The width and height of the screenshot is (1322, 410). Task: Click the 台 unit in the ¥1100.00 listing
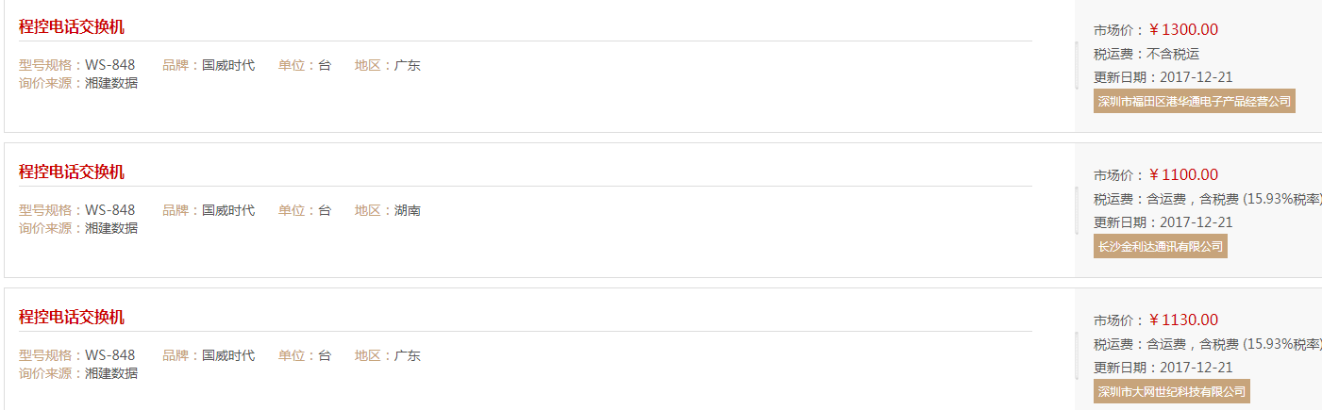(x=325, y=210)
